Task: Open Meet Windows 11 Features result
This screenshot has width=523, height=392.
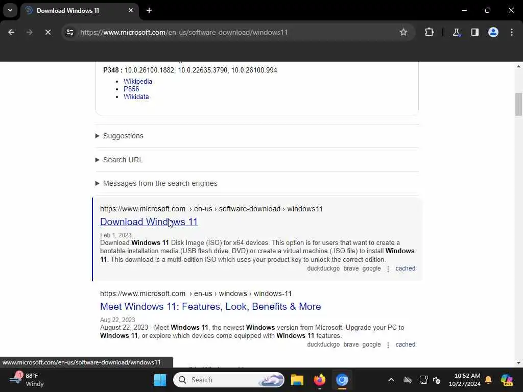Action: pyautogui.click(x=210, y=306)
